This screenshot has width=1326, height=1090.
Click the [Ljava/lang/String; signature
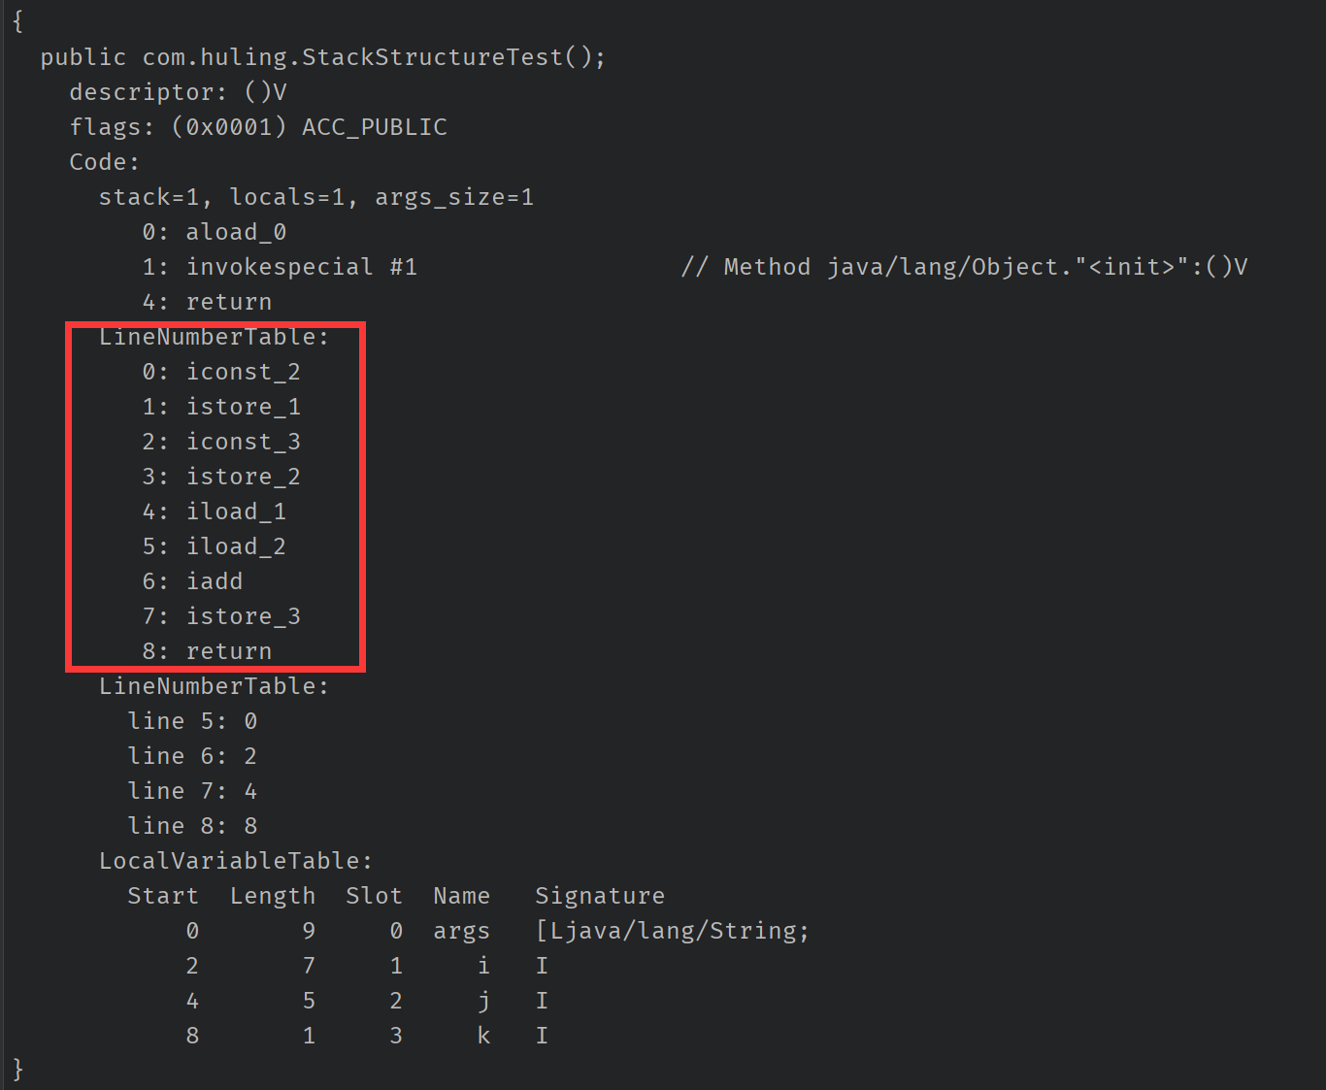point(672,931)
